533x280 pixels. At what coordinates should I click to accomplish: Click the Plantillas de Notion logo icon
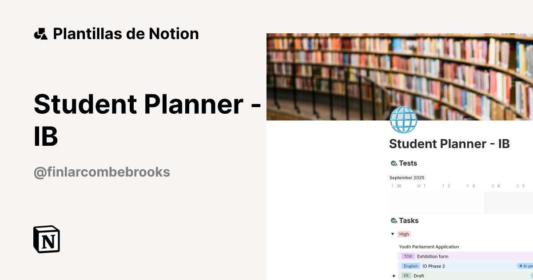tap(40, 33)
